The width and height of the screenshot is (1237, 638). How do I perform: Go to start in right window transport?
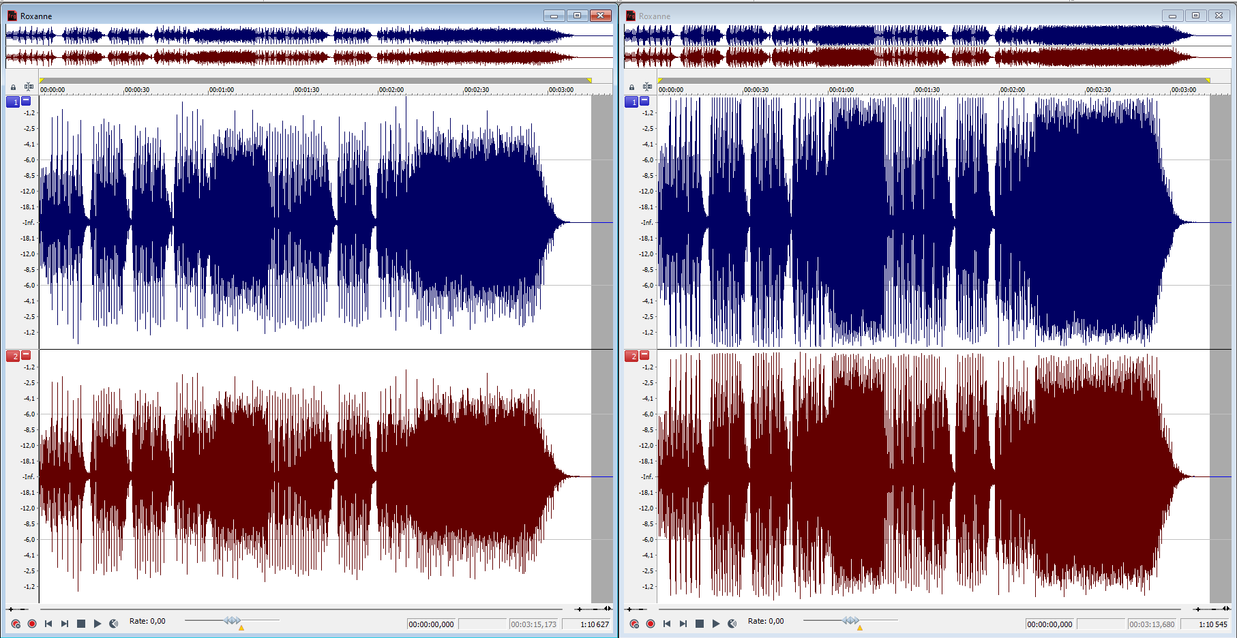click(x=667, y=624)
